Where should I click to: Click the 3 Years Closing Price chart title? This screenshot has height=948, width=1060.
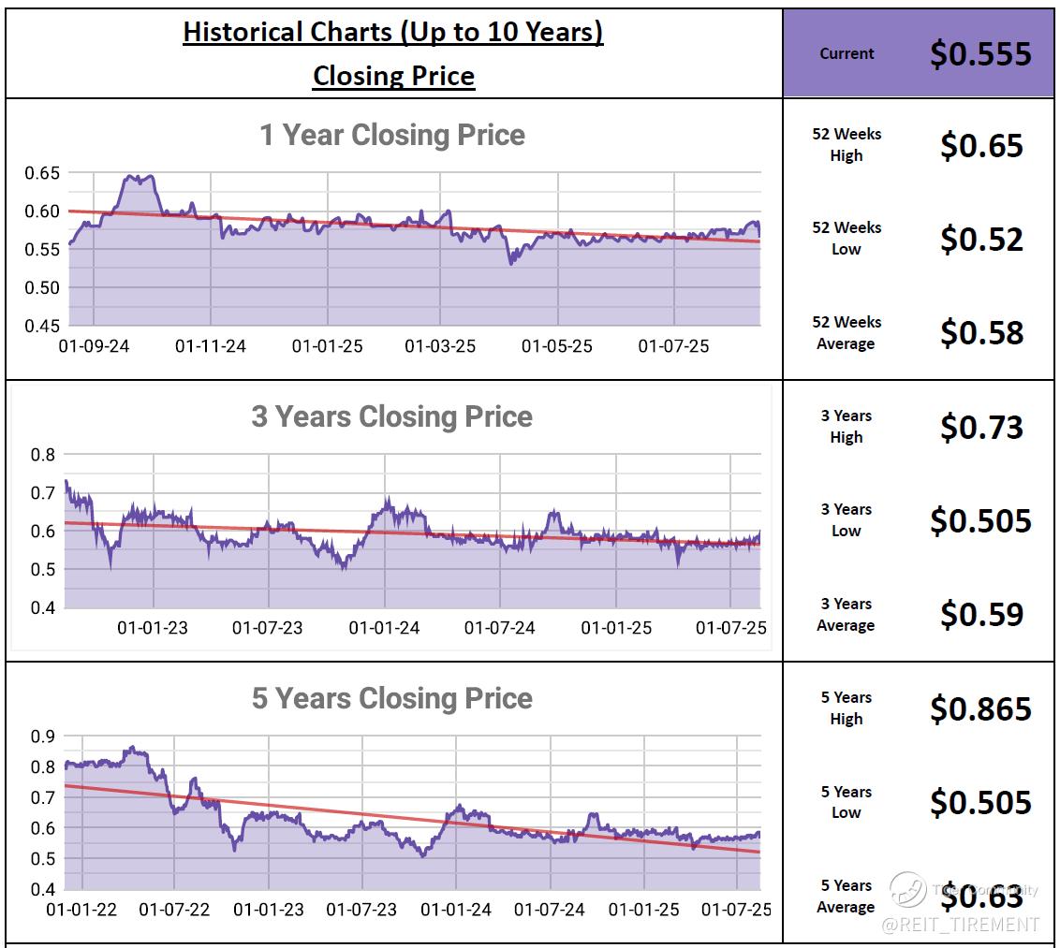coord(391,416)
